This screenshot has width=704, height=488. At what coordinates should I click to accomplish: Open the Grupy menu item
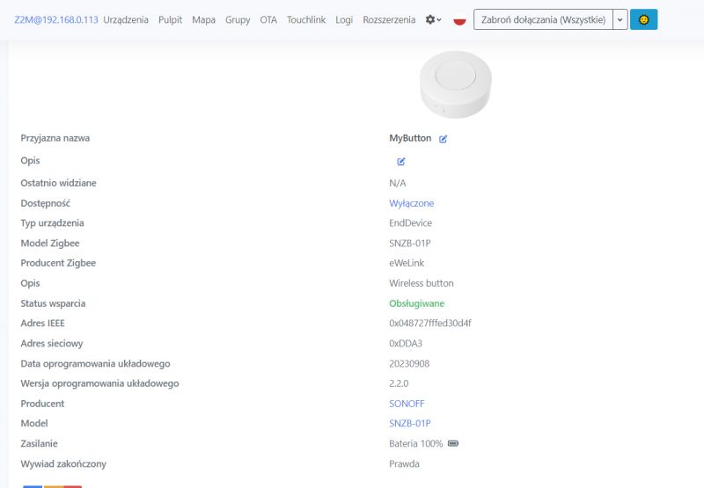pyautogui.click(x=238, y=19)
